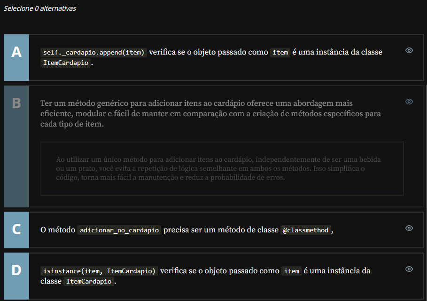Click the eye icon on alternative B
Viewport: 427px width, 301px height.
coord(409,102)
